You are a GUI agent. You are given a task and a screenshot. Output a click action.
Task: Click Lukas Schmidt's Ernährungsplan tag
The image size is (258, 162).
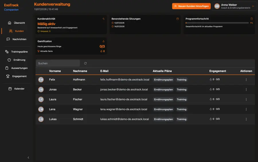(163, 119)
